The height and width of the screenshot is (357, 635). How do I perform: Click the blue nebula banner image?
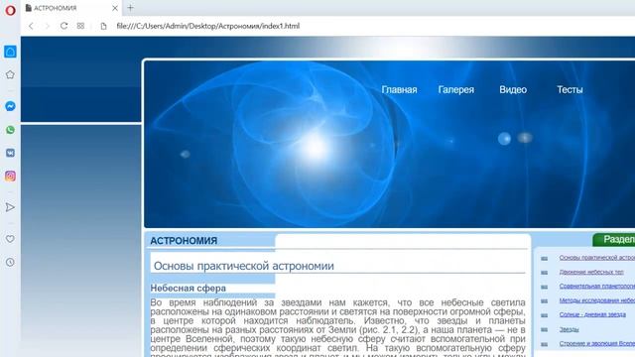coord(390,144)
